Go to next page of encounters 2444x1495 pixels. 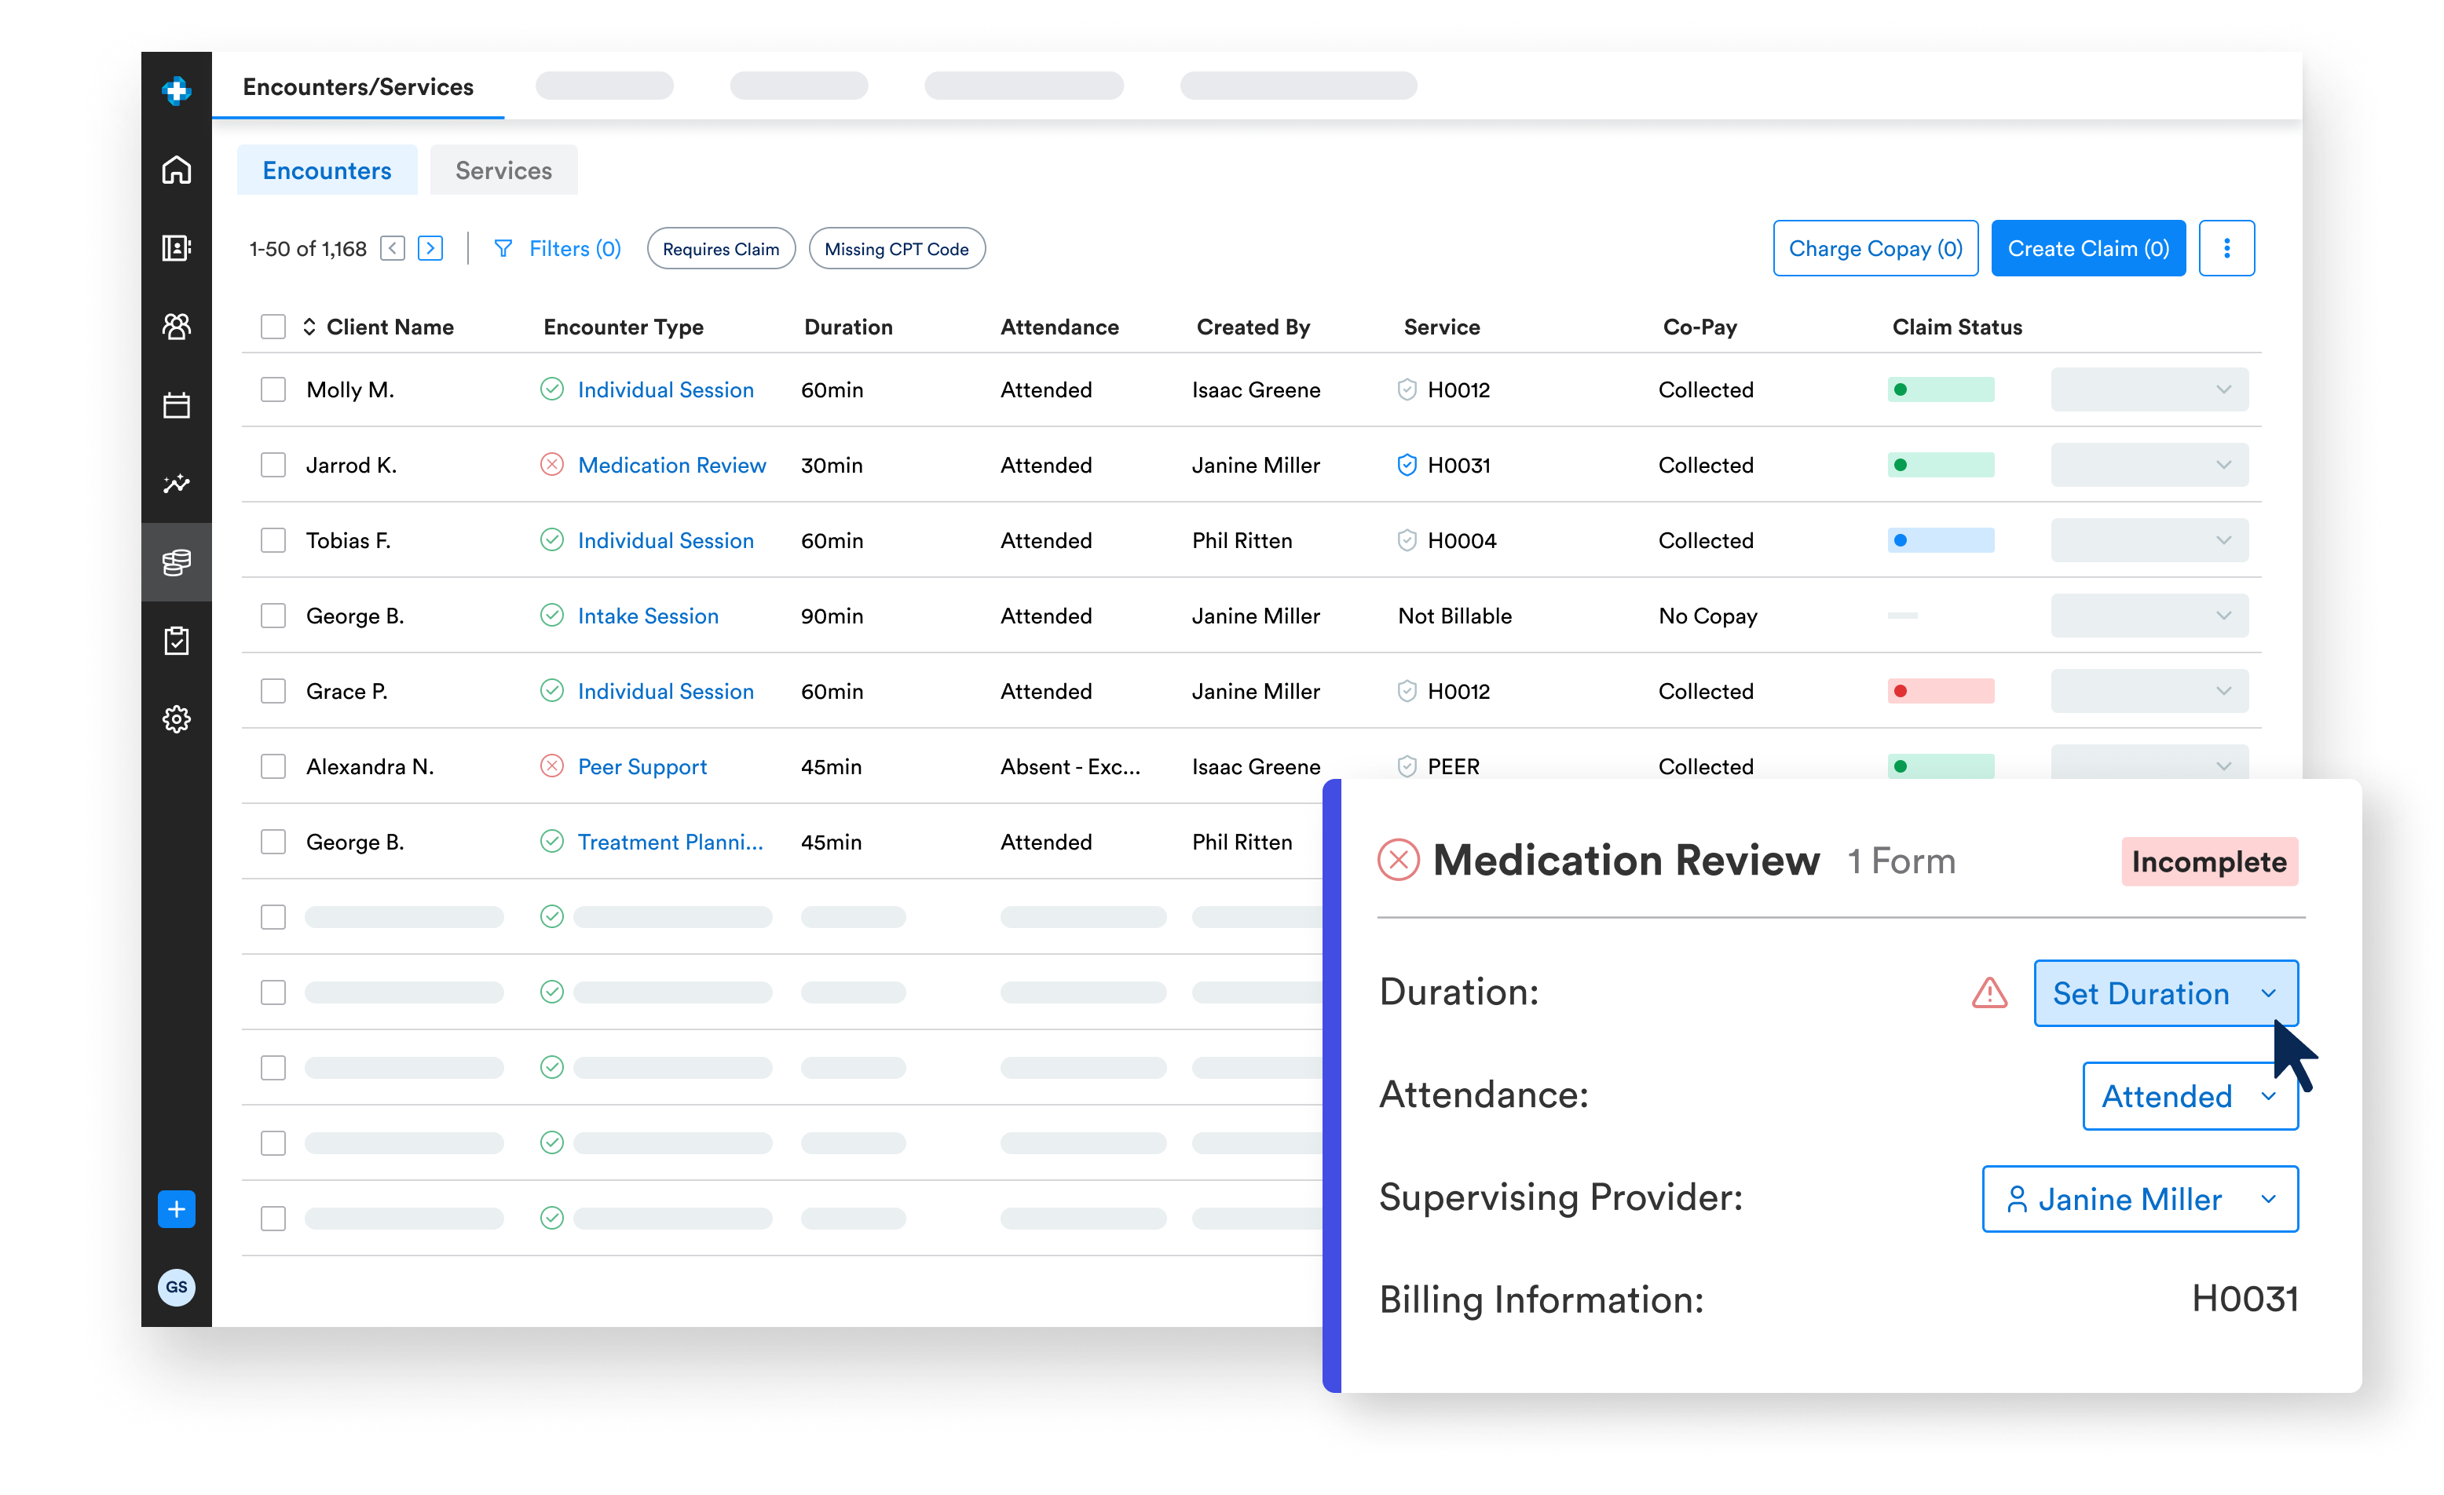tap(430, 248)
